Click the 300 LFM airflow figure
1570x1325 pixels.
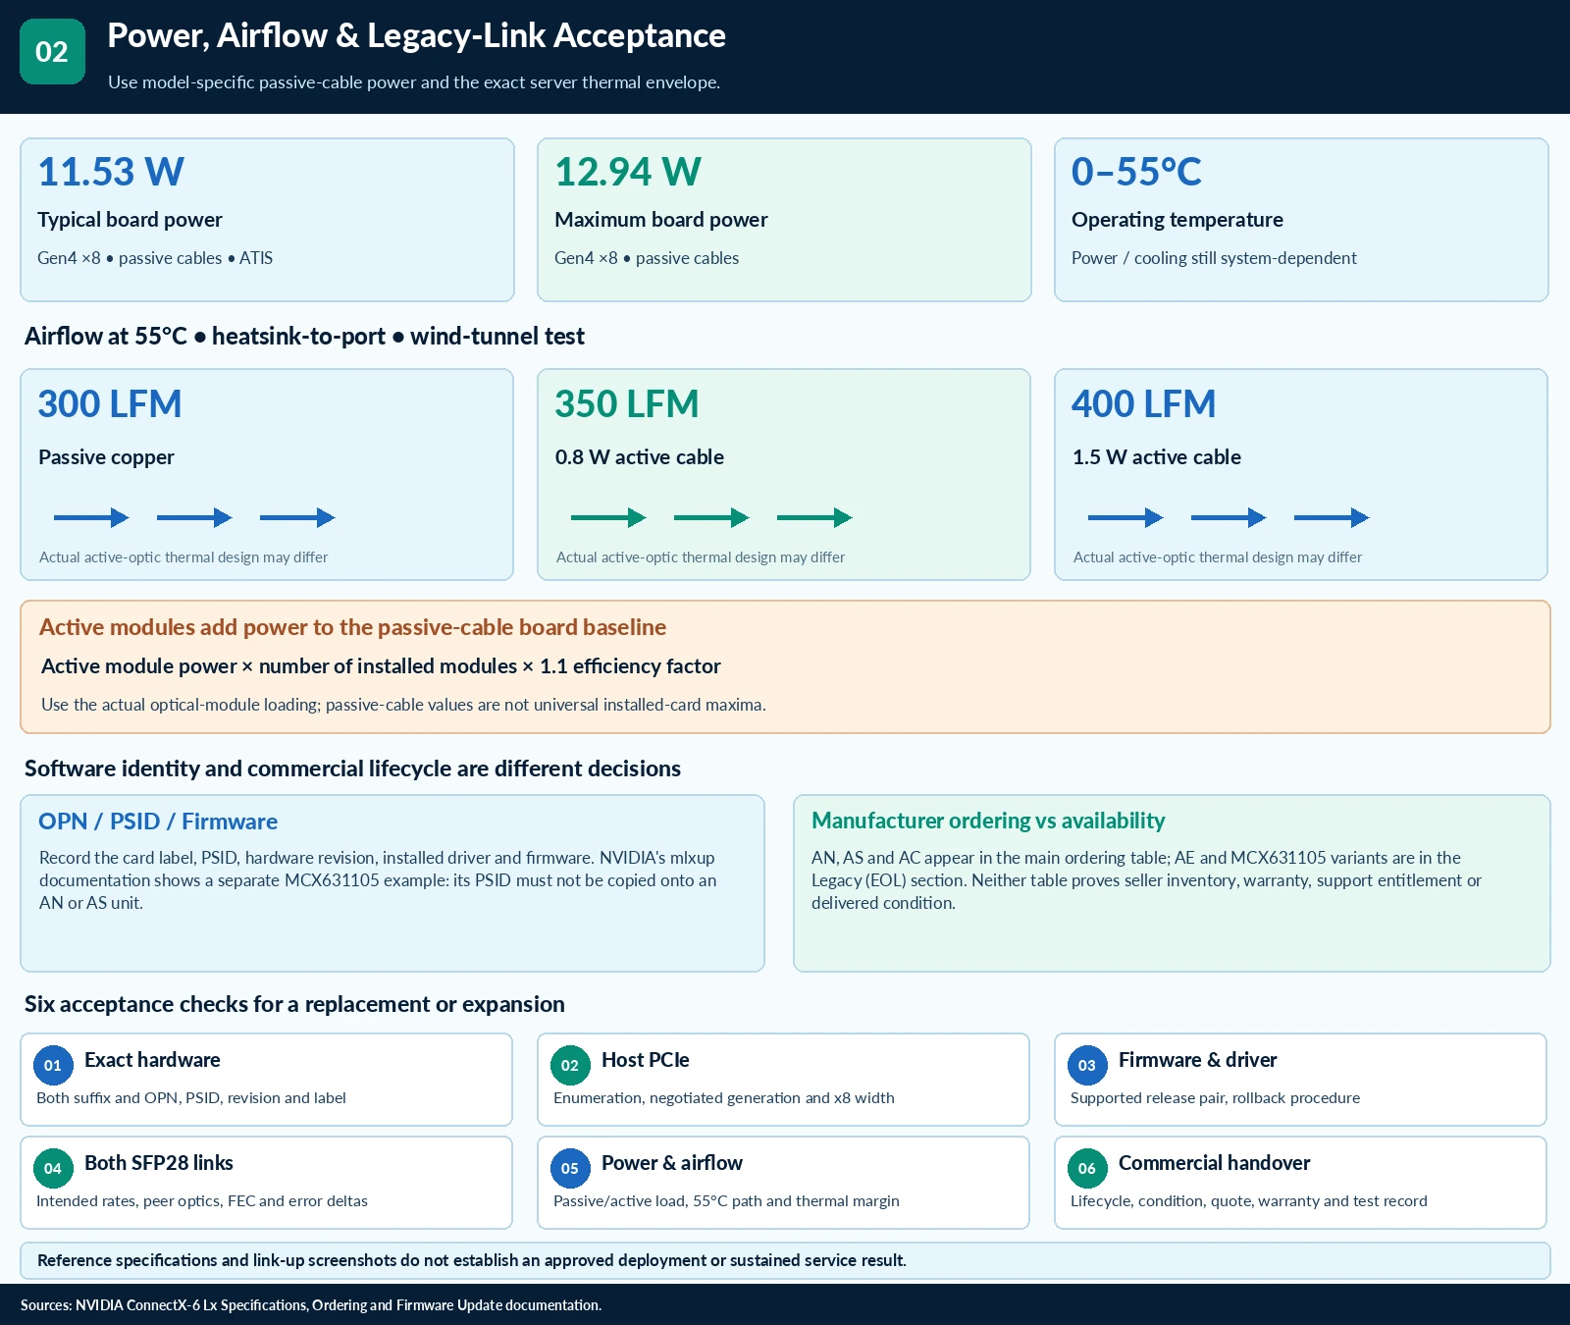click(x=110, y=403)
